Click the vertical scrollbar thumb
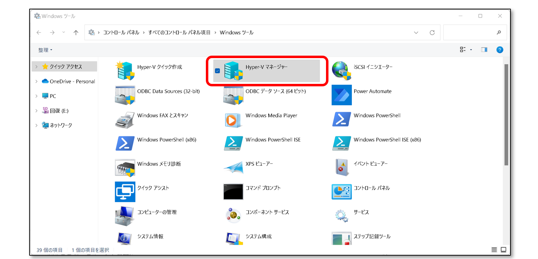The image size is (538, 259). pyautogui.click(x=506, y=115)
